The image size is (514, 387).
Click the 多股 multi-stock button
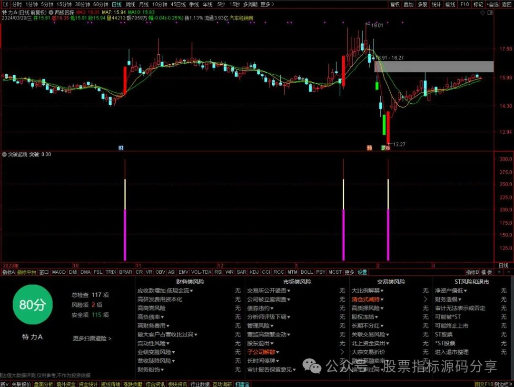click(x=423, y=4)
